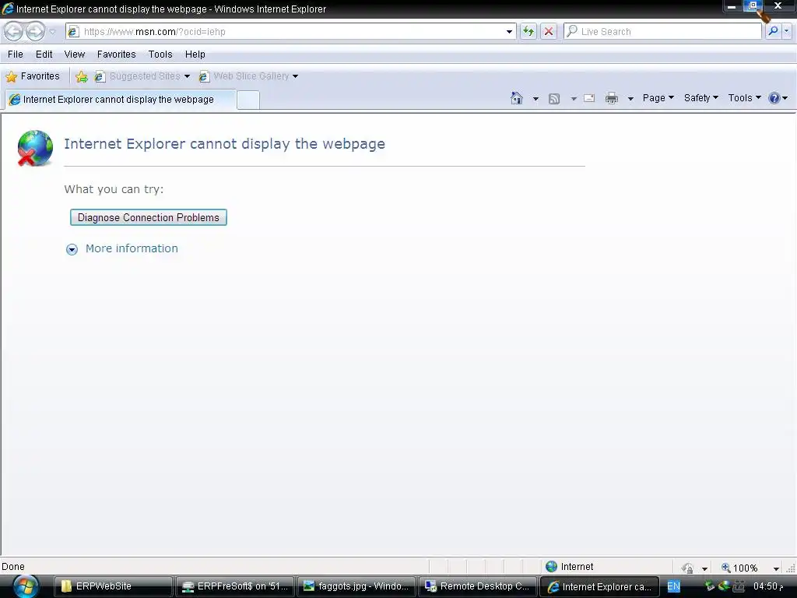
Task: Click the green Refresh page icon
Action: [528, 31]
